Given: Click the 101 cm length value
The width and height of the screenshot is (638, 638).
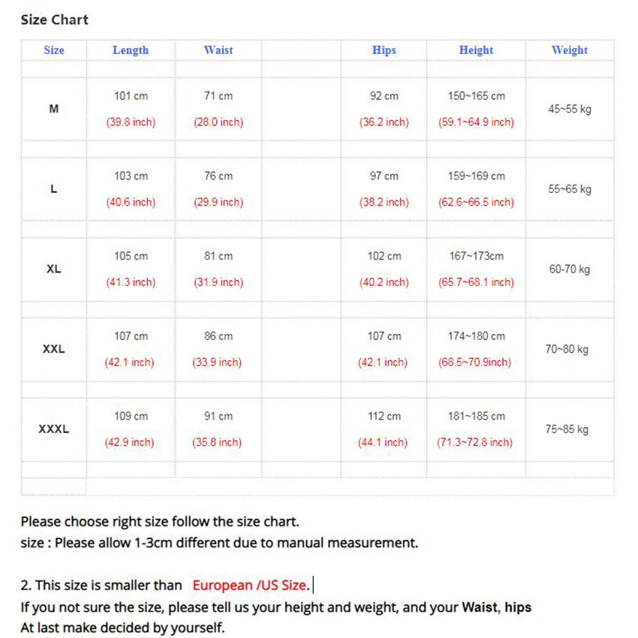Looking at the screenshot, I should click(x=131, y=96).
